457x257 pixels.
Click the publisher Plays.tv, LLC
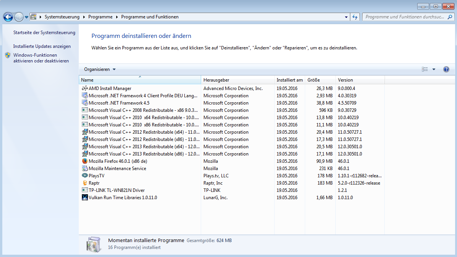[x=216, y=175]
